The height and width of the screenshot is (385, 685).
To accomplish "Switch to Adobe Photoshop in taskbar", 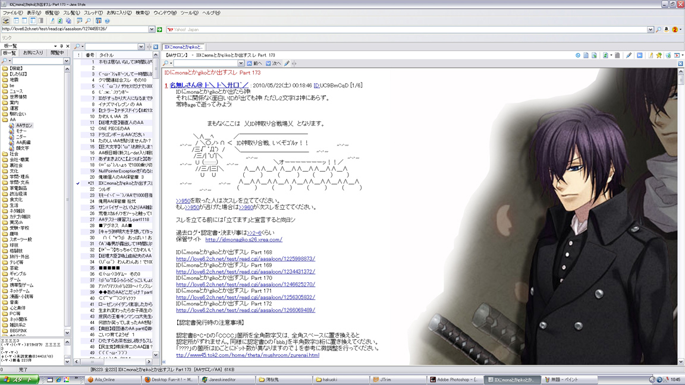I will tap(454, 380).
